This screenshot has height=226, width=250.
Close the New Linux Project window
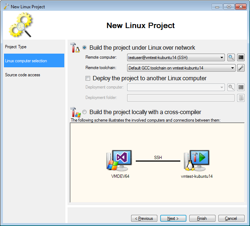[x=241, y=7]
